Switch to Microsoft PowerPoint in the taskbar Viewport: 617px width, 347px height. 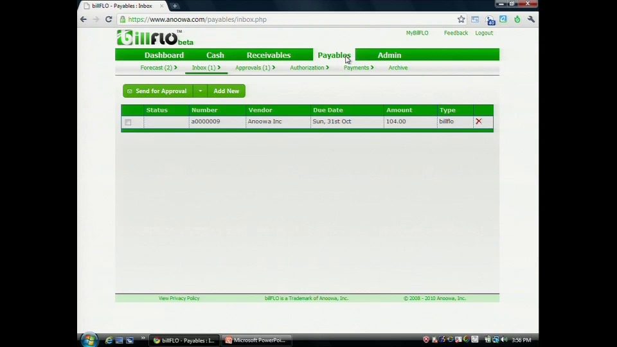pyautogui.click(x=256, y=341)
